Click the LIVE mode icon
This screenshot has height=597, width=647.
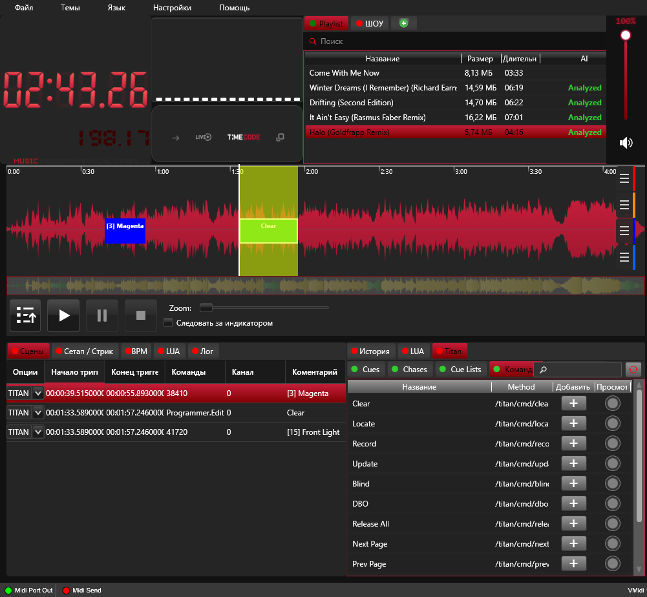(x=203, y=138)
